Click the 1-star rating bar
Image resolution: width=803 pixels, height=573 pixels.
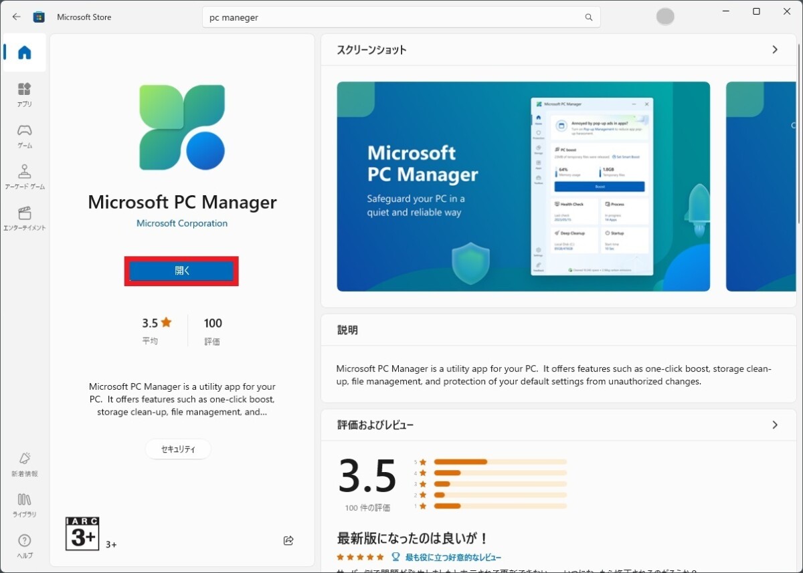pyautogui.click(x=501, y=505)
